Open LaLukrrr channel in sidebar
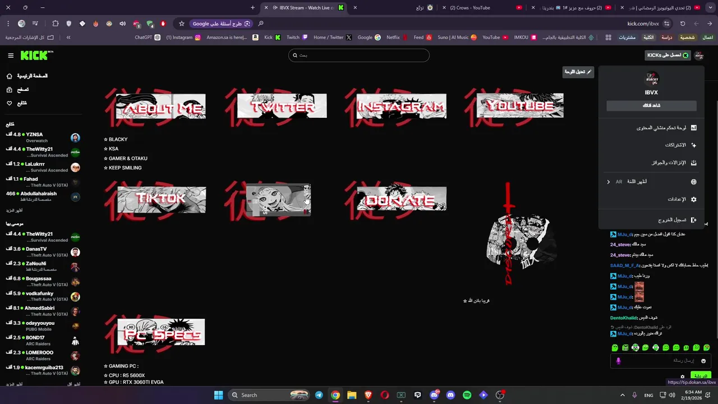 (43, 167)
